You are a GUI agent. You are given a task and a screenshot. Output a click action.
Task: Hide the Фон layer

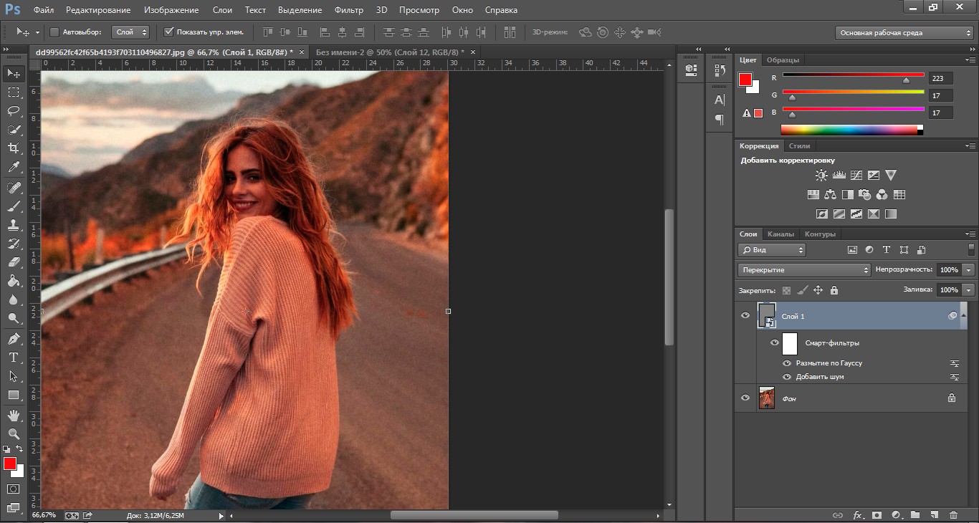745,398
